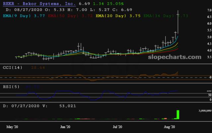Viewport: 212px width, 133px height.
Task: Click the 7.0 price axis label
Action: click(x=200, y=10)
